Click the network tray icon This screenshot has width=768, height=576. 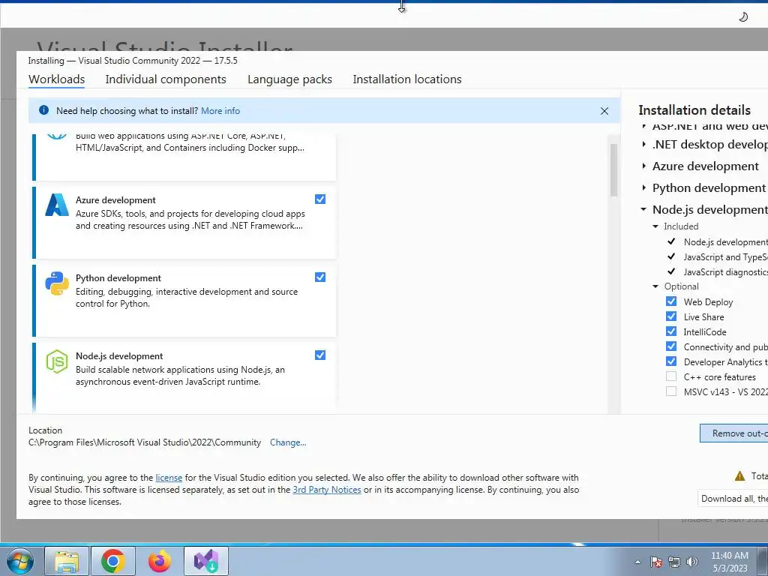click(674, 562)
